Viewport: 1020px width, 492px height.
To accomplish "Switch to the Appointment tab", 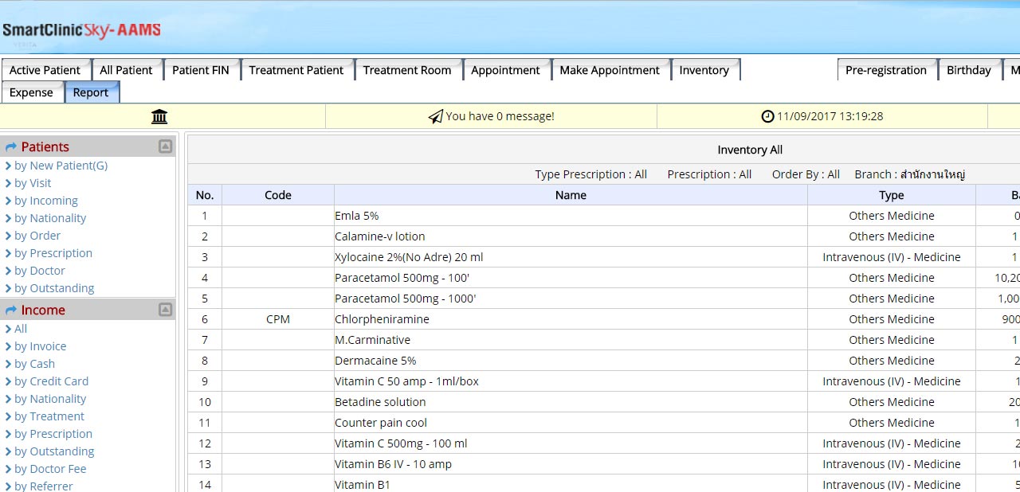I will [x=505, y=70].
